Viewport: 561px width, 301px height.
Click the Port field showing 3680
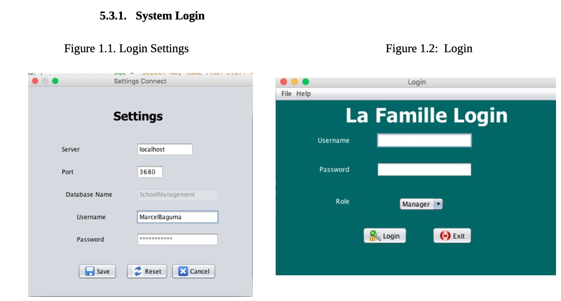(150, 172)
